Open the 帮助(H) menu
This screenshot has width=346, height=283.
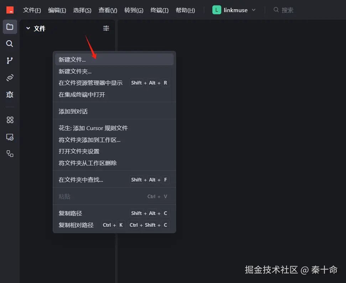(185, 10)
